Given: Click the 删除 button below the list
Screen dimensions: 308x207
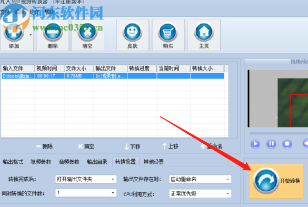Looking at the screenshot, I should pyautogui.click(x=45, y=146).
